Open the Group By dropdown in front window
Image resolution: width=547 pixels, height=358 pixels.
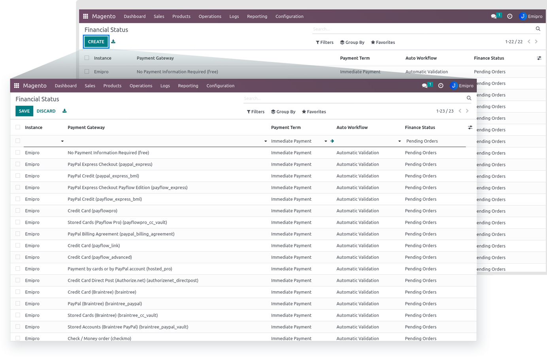(x=283, y=112)
